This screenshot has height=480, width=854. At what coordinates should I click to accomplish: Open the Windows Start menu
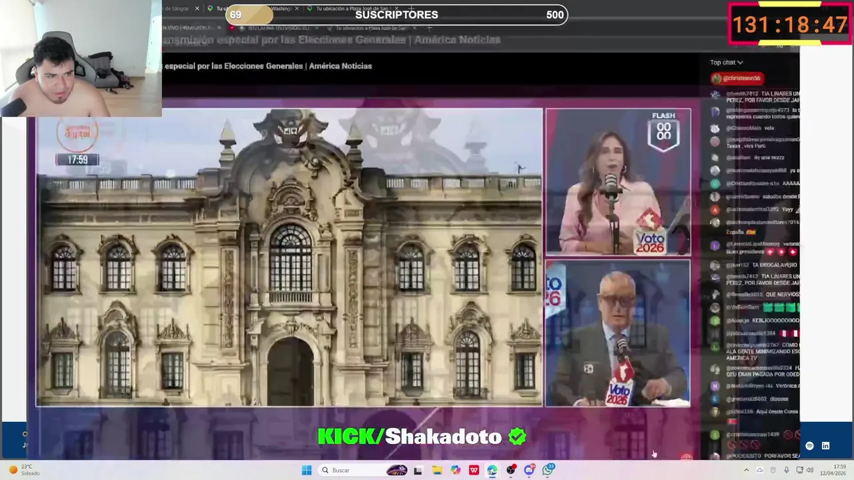306,470
